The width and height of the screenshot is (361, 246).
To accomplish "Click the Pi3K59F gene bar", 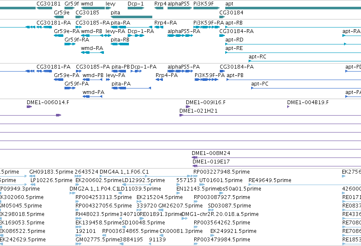I will click(x=207, y=8).
